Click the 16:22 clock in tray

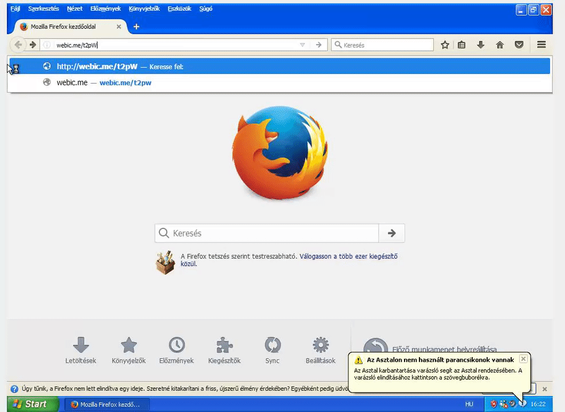click(x=538, y=405)
